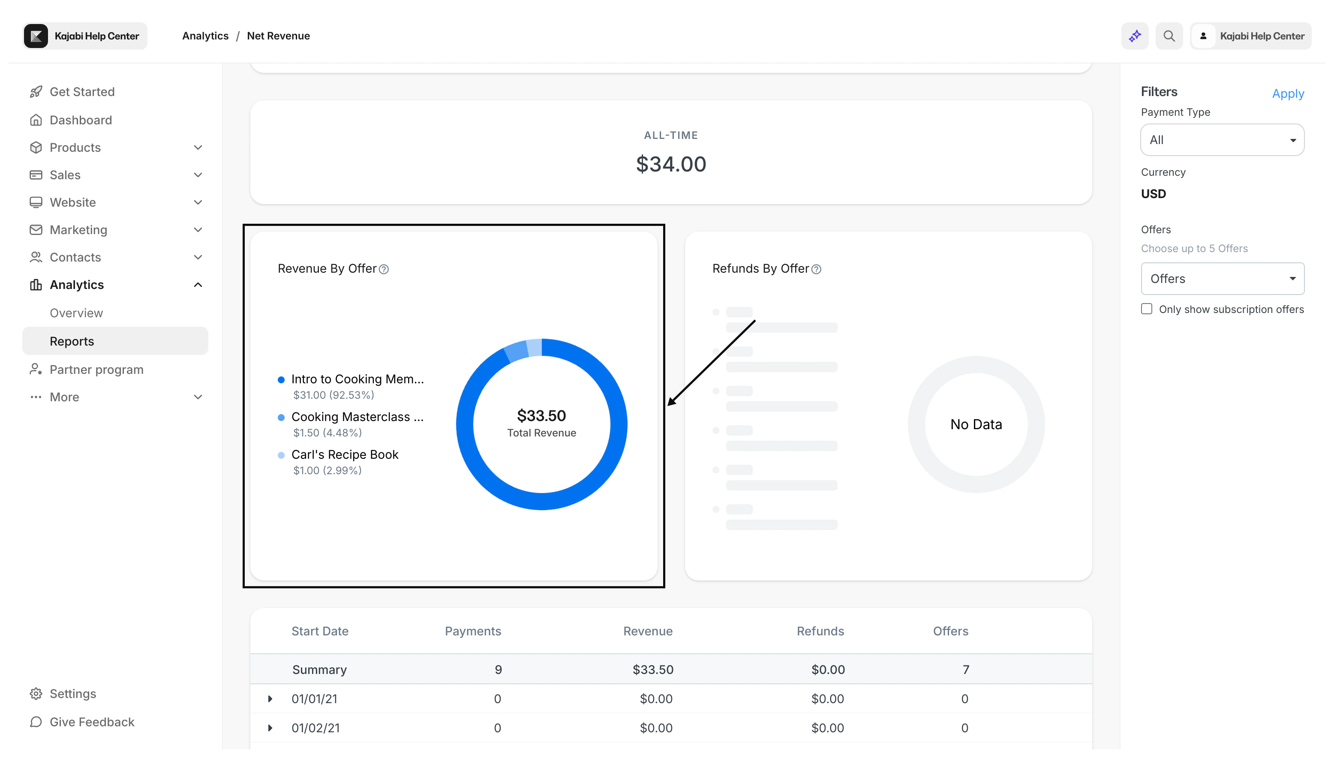Open the Kajabi Help Center account menu
The image size is (1334, 758).
coord(1250,36)
